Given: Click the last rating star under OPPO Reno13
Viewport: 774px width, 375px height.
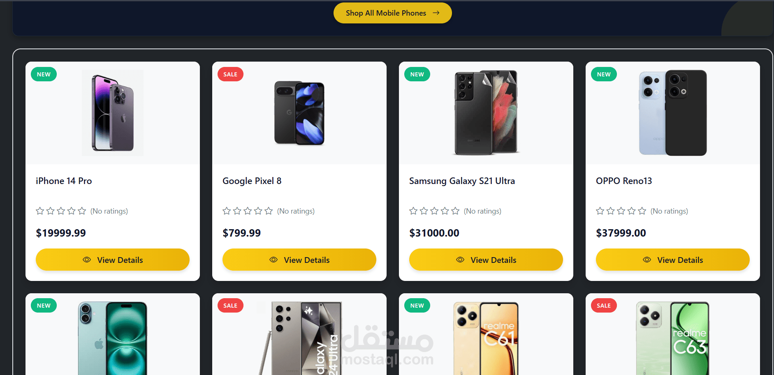Looking at the screenshot, I should coord(642,211).
